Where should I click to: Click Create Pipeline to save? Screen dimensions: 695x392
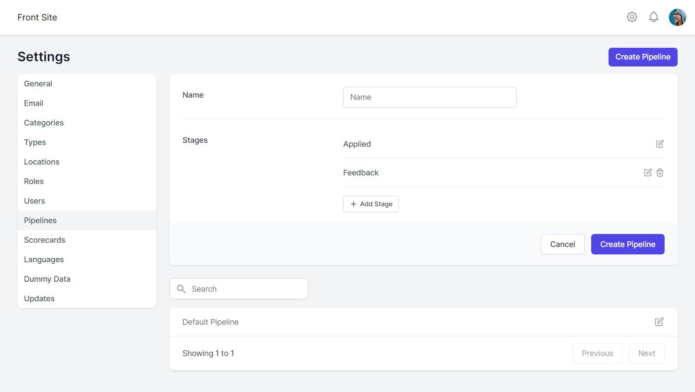click(x=627, y=244)
